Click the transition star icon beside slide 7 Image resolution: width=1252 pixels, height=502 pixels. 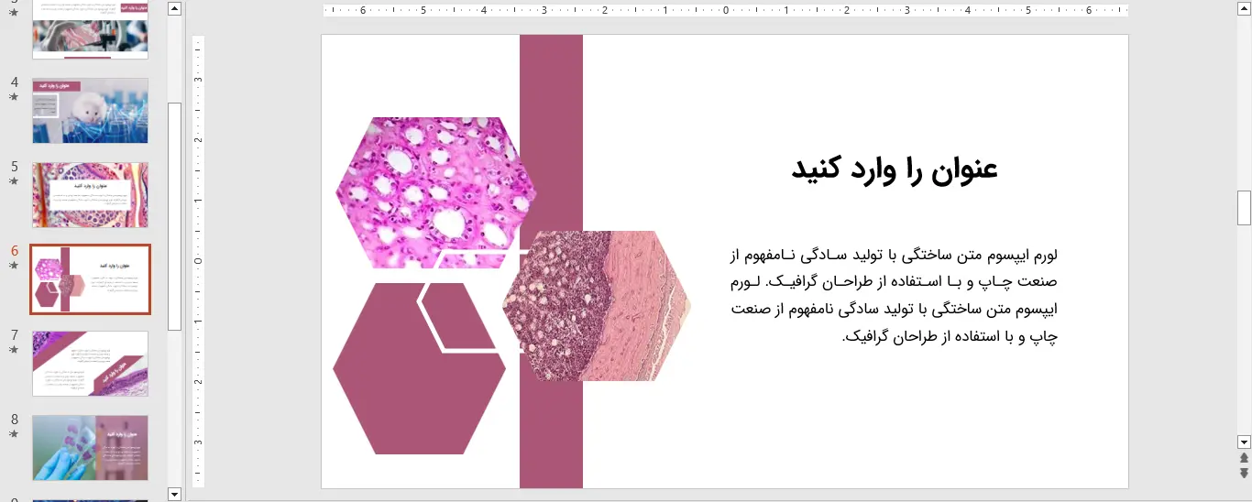click(14, 350)
